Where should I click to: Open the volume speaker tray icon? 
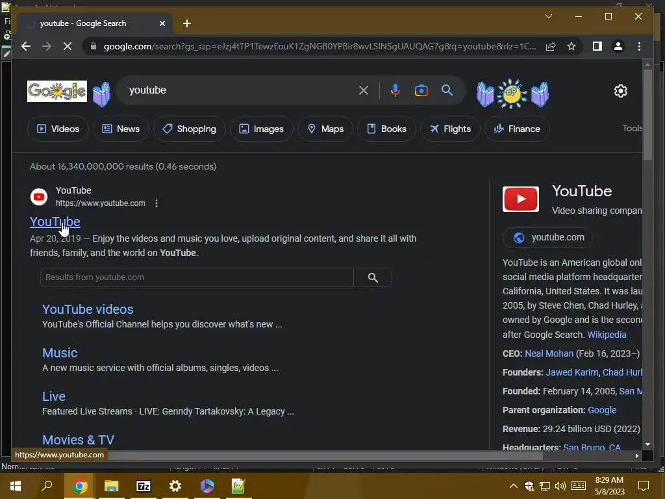pyautogui.click(x=560, y=486)
